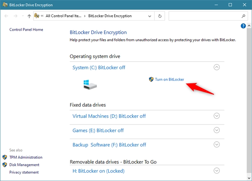The height and width of the screenshot is (181, 252).
Task: Click the double chevron in the address breadcrumb
Action: point(42,16)
